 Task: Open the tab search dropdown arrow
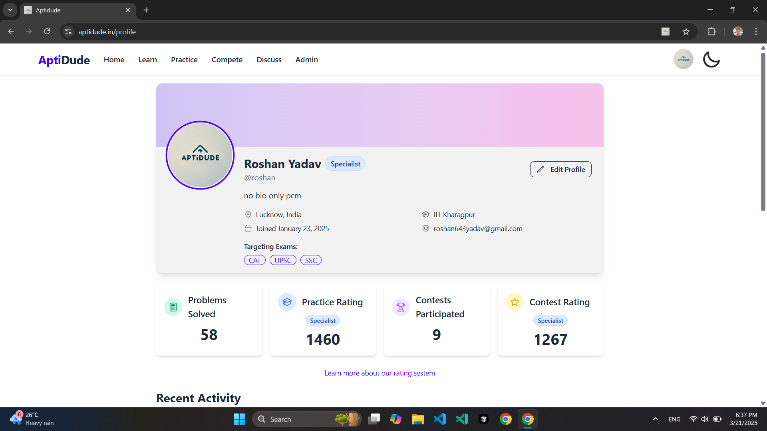(x=10, y=10)
